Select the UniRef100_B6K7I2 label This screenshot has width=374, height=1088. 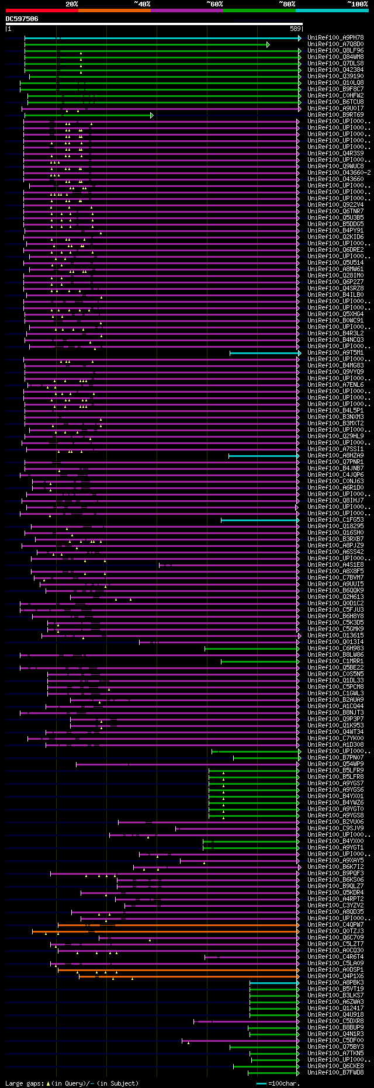tap(335, 867)
